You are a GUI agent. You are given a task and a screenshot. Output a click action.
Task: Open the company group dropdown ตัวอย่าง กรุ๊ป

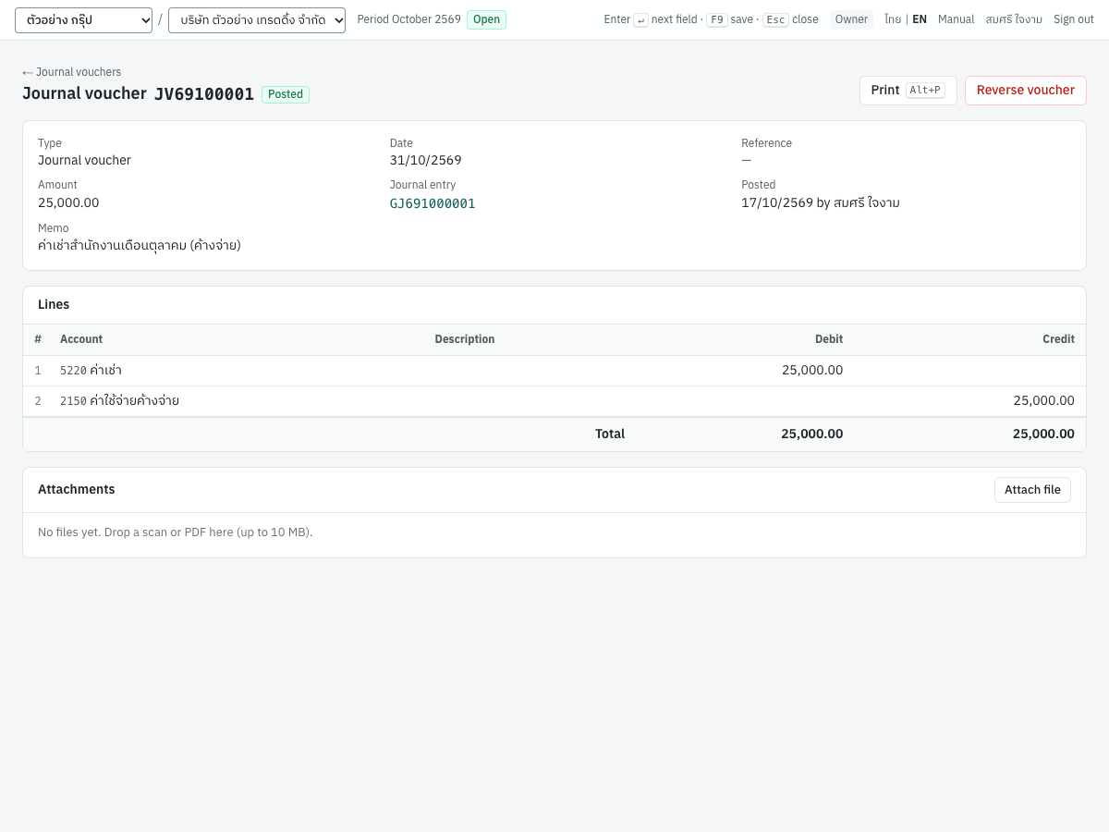[83, 20]
